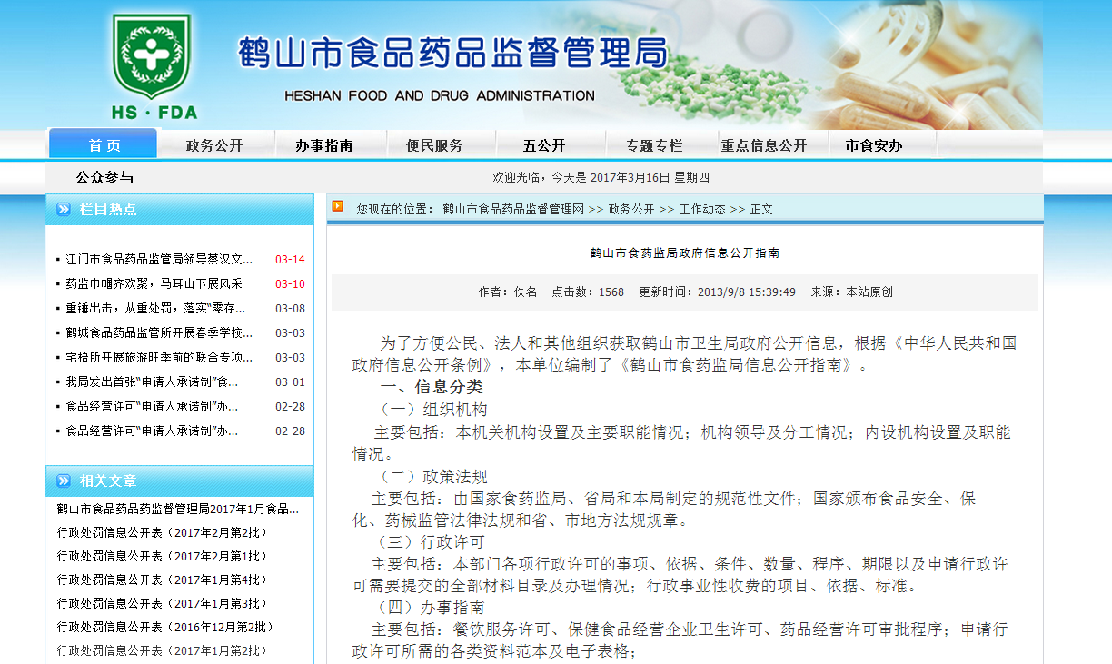Click the double-chevron icon beside 栏目热点
1112x664 pixels.
tap(64, 210)
